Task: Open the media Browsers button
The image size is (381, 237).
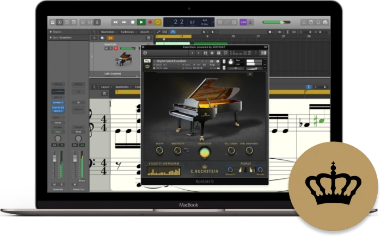Action: [325, 22]
